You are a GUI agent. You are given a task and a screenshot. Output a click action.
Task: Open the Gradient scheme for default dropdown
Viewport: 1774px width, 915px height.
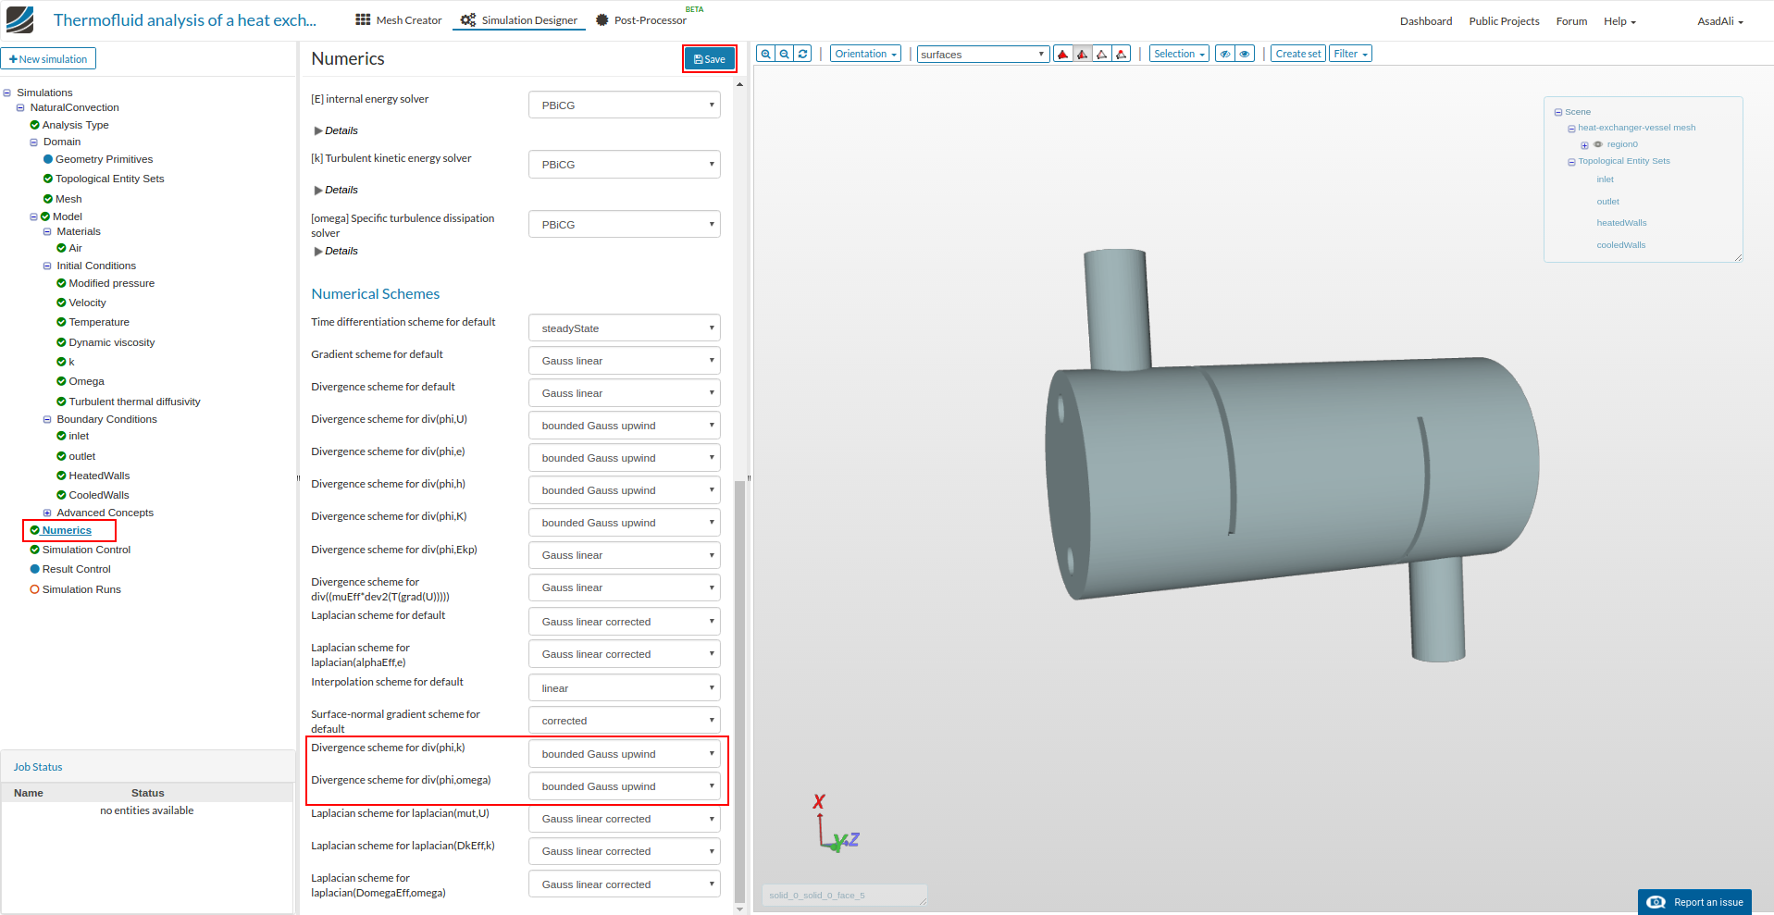coord(624,361)
